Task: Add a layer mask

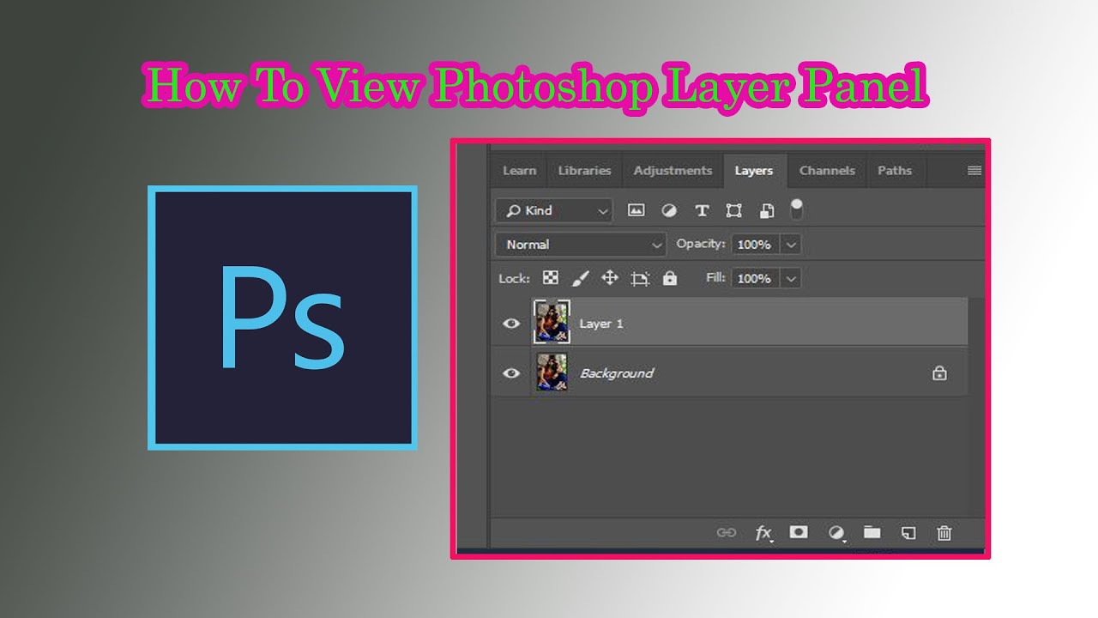Action: [799, 533]
